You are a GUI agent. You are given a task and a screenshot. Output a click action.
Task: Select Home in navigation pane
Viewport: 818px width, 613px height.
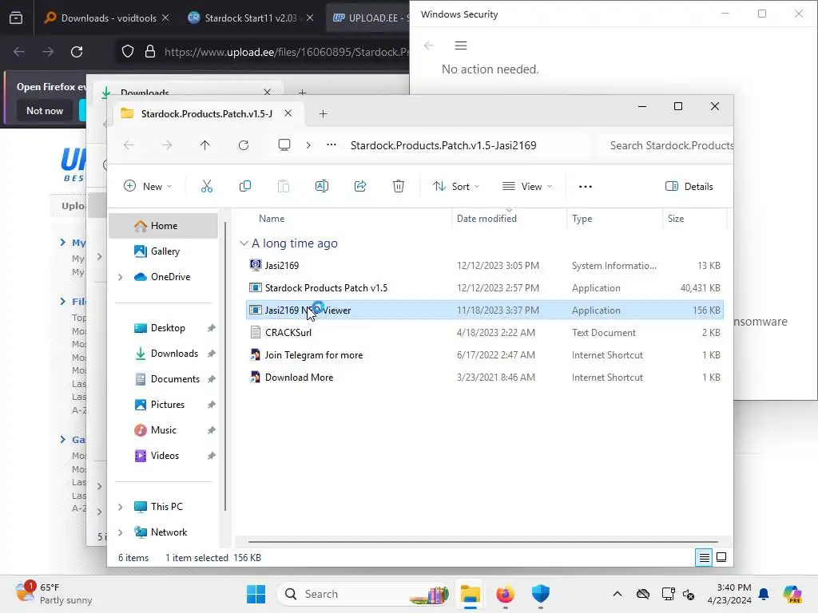click(x=163, y=226)
